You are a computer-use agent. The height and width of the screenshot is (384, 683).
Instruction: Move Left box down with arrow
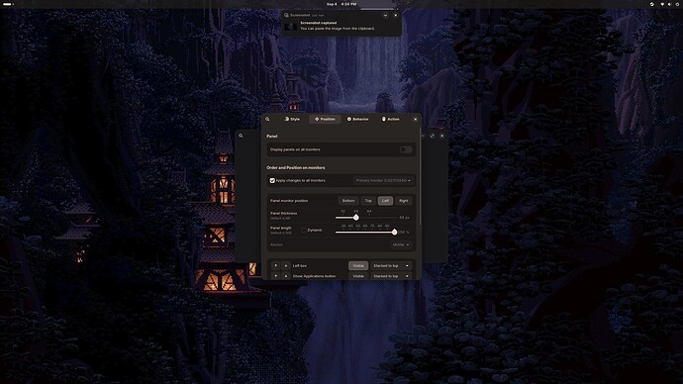tap(286, 265)
